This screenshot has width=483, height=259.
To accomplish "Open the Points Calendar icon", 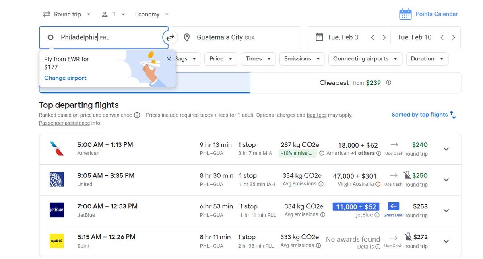I will click(x=405, y=14).
